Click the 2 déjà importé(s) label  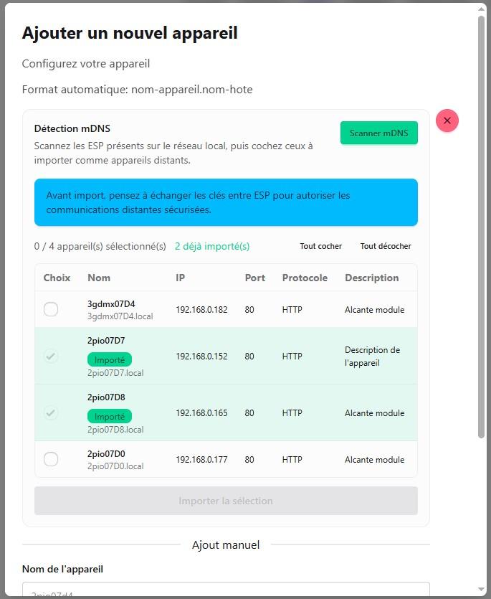[x=212, y=246]
